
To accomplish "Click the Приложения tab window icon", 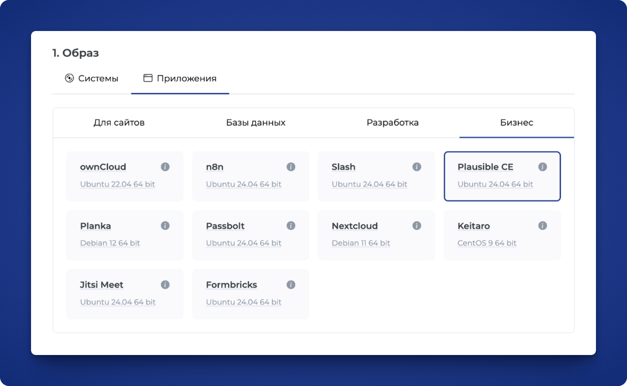I will pos(148,78).
